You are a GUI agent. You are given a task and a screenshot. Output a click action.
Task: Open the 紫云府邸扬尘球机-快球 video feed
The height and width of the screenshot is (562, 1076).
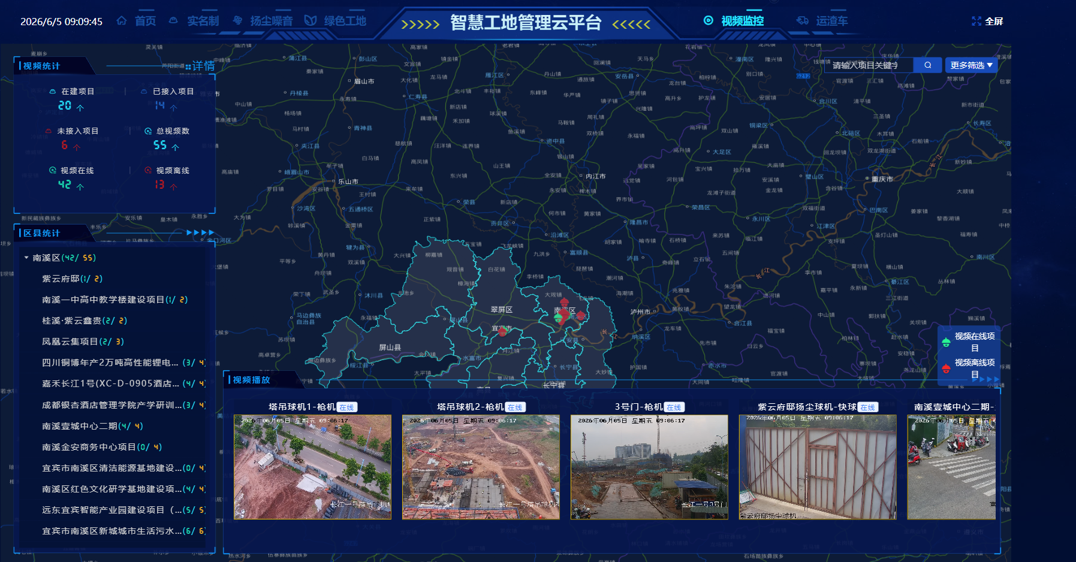818,467
